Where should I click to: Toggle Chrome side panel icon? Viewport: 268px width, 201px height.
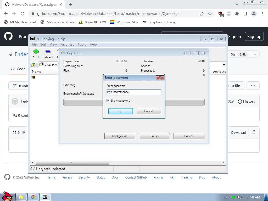(x=245, y=14)
